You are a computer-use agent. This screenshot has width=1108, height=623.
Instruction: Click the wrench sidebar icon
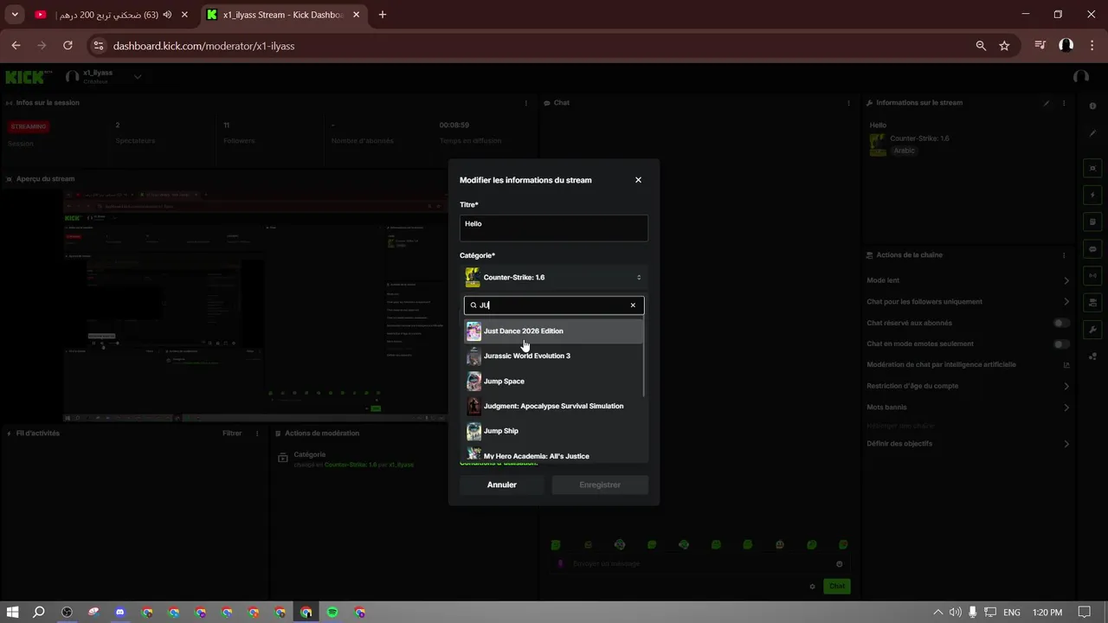[1092, 330]
